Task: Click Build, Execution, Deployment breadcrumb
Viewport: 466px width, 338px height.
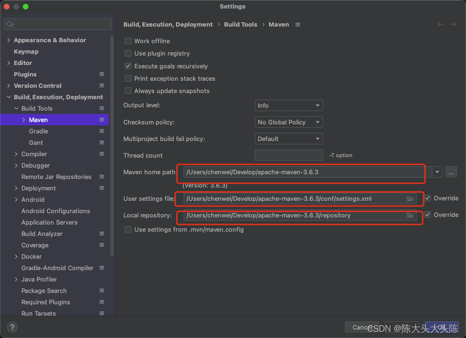Action: point(168,25)
